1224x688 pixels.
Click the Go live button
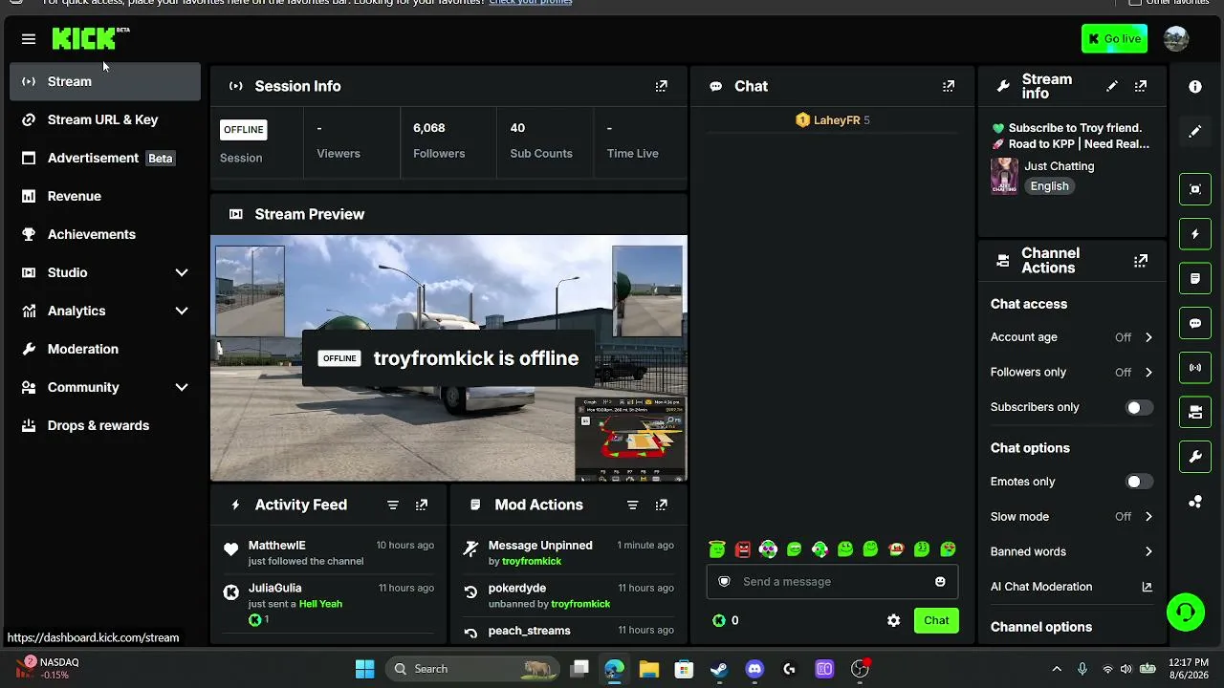(x=1114, y=39)
